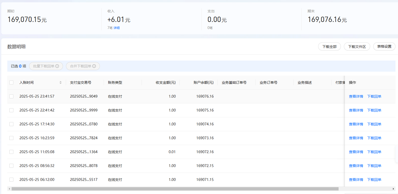This screenshot has width=398, height=194.
Task: Click the left arrow of horizontal scrollbar
Action: point(9,189)
